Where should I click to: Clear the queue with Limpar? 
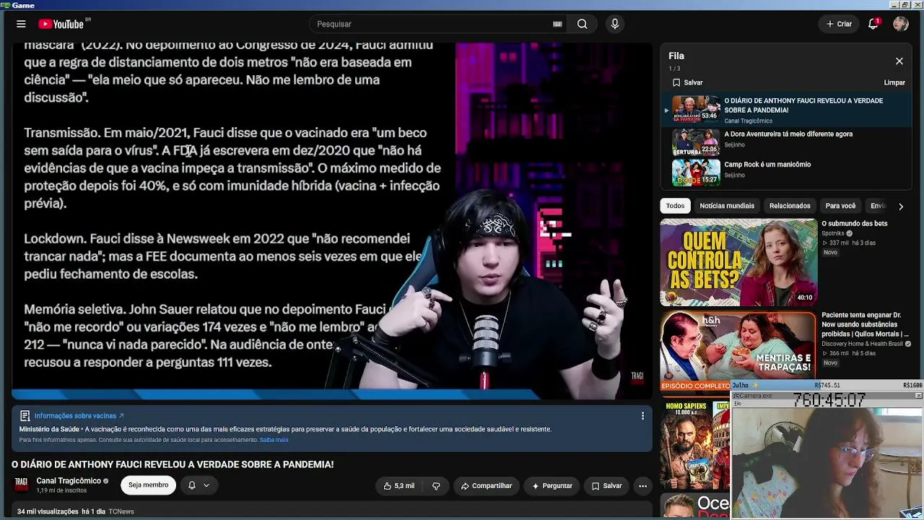pos(894,82)
